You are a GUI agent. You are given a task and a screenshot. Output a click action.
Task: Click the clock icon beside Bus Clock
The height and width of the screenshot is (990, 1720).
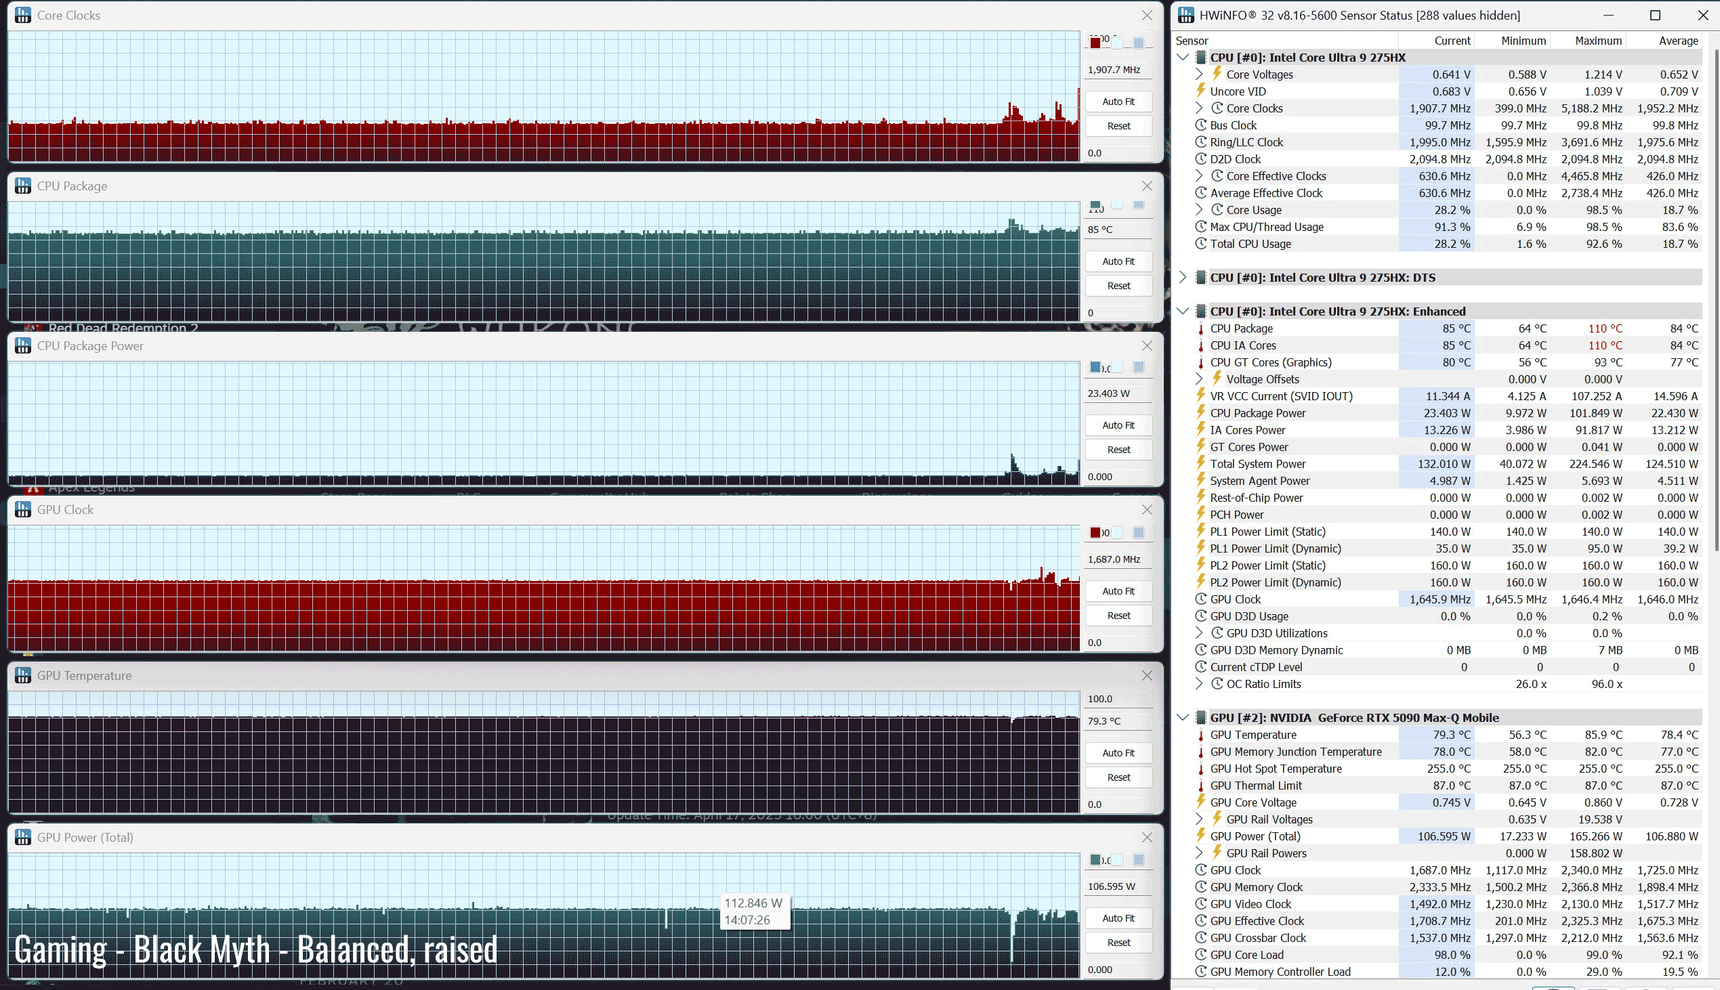1201,125
